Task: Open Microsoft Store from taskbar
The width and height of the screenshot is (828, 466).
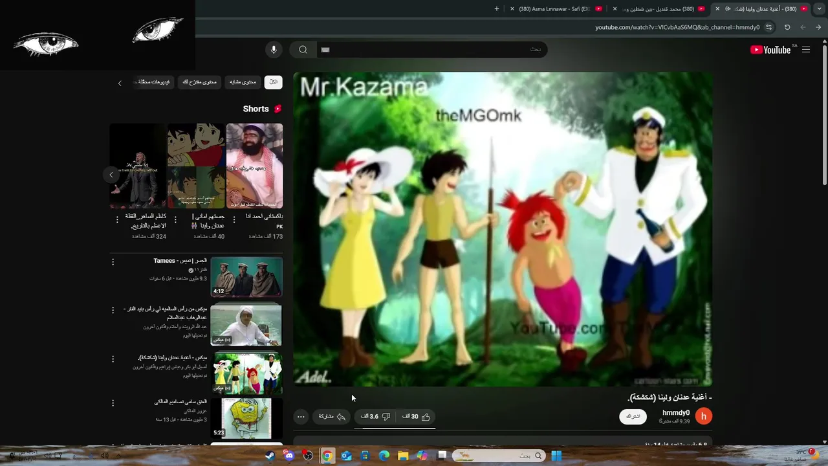Action: 365,456
